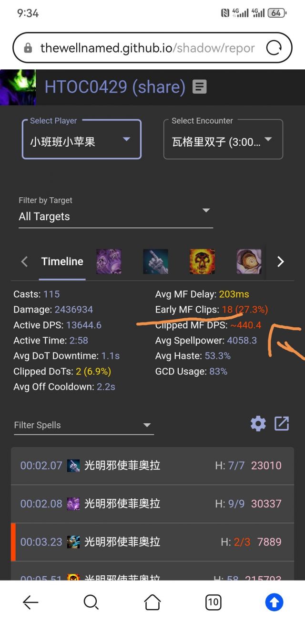Open the browser tab switcher showing 10
Image resolution: width=305 pixels, height=624 pixels.
point(213,602)
